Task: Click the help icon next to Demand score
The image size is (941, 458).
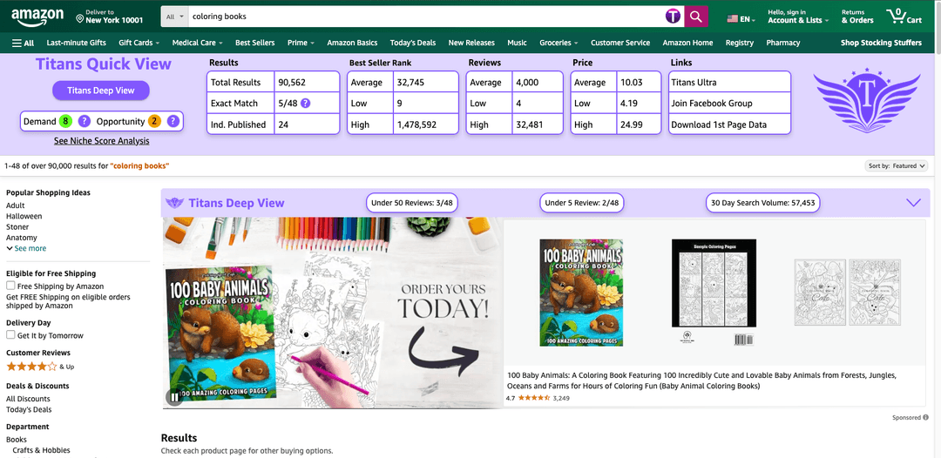Action: click(x=85, y=121)
